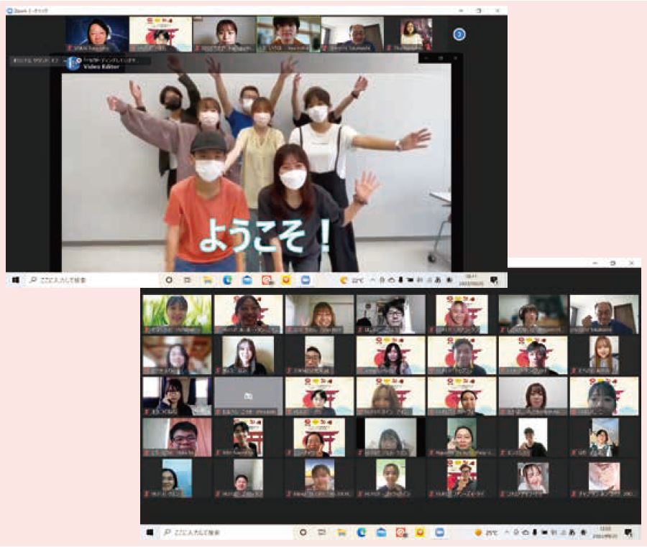Switch to Zoom icon in lower taskbar
The image size is (647, 547).
(440, 533)
